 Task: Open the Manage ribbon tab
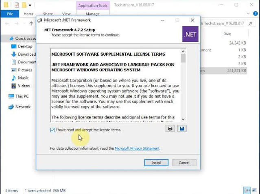[92, 14]
